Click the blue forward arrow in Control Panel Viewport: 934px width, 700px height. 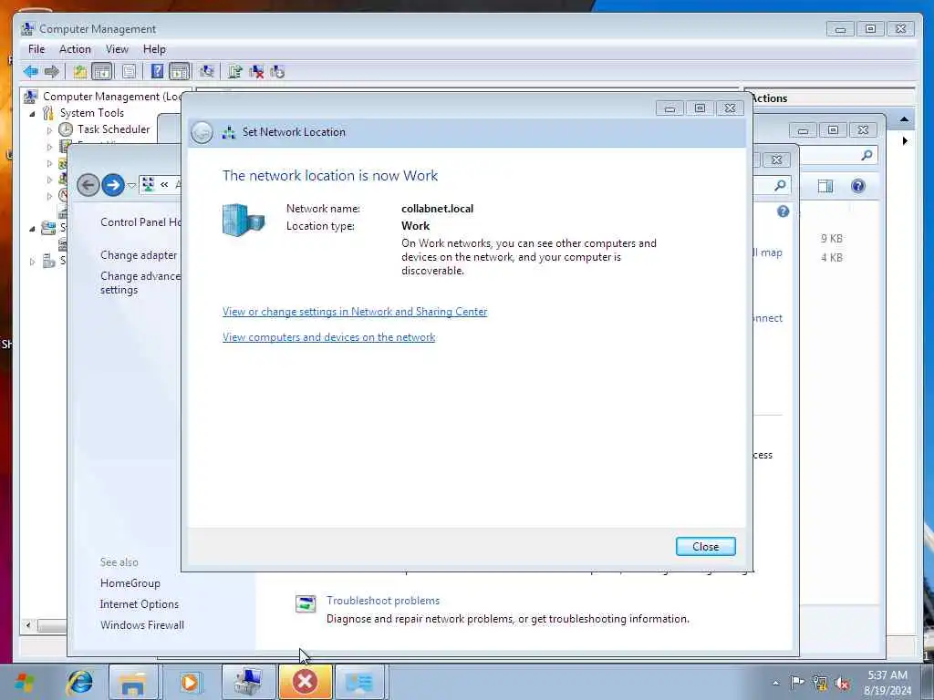[113, 184]
